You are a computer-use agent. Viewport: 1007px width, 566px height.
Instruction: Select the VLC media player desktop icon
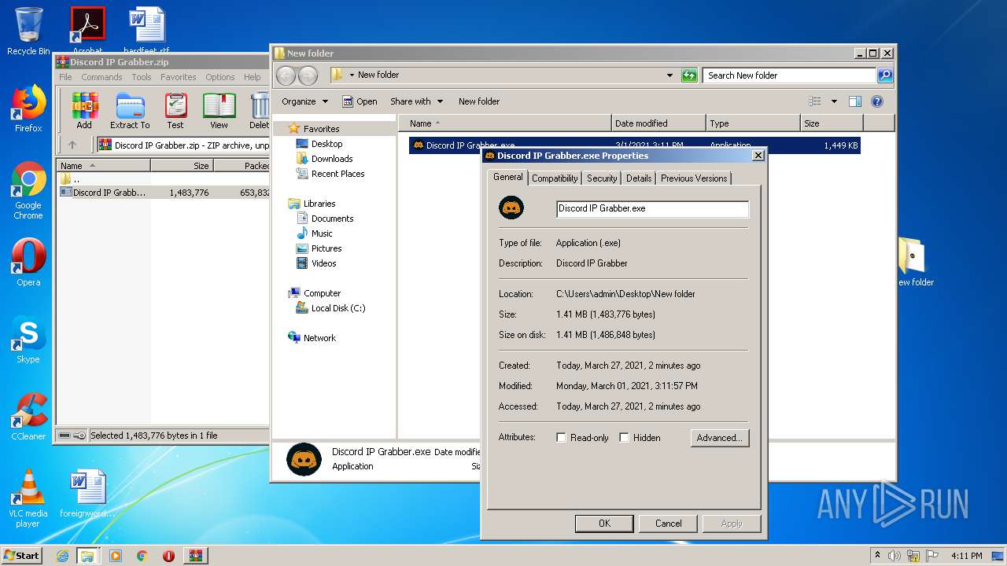(x=28, y=499)
